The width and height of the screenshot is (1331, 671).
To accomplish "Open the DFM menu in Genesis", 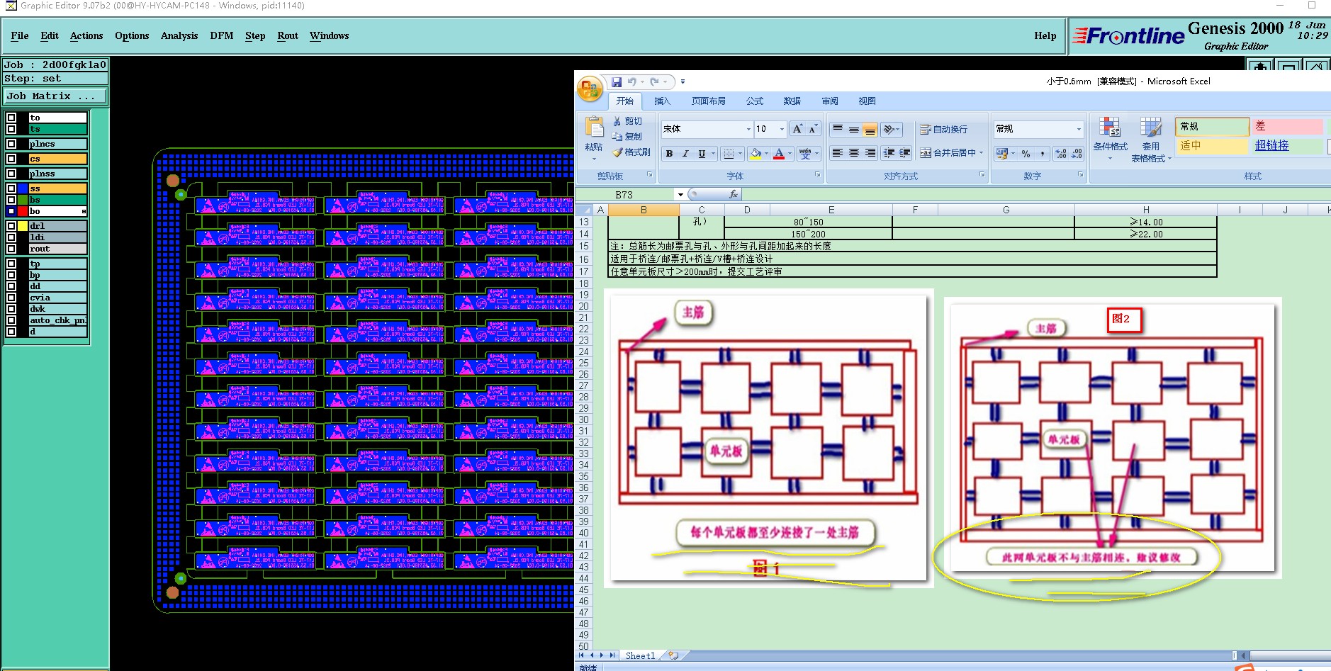I will coord(222,35).
